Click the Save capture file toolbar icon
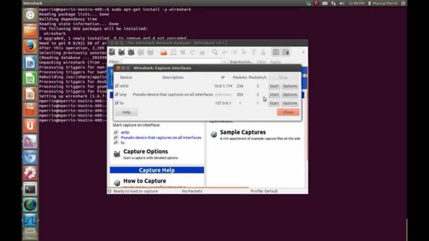Image resolution: width=429 pixels, height=241 pixels. (173, 52)
